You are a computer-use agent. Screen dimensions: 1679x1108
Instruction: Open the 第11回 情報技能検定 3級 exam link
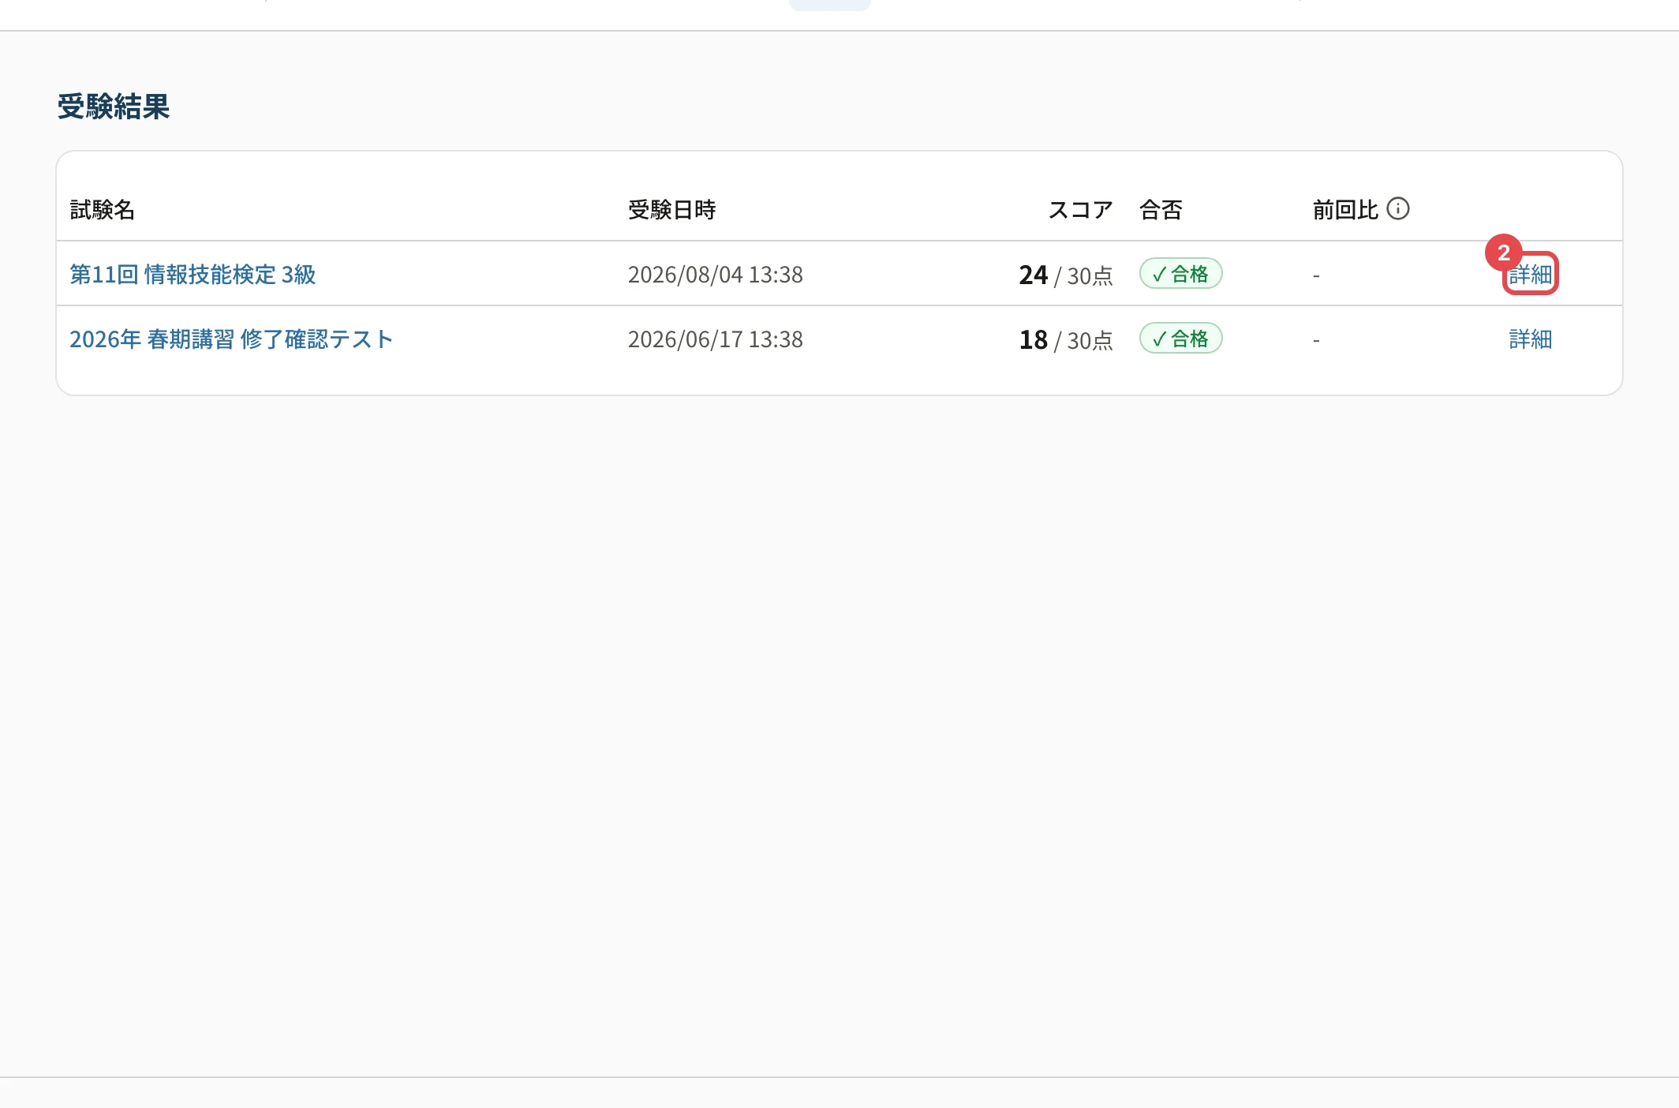pyautogui.click(x=193, y=275)
